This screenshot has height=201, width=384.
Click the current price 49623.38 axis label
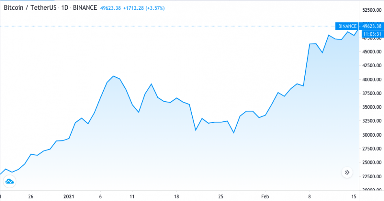coord(372,26)
